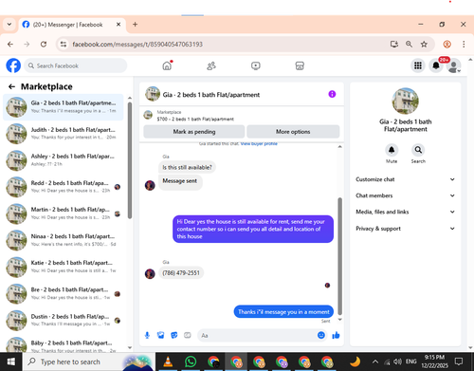This screenshot has width=474, height=371.
Task: Open Katie conversation in the list
Action: [63, 267]
